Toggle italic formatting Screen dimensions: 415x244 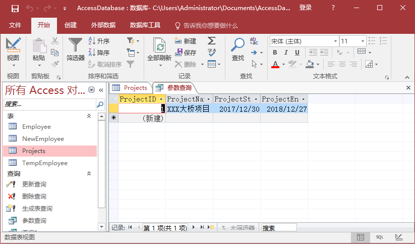(286, 53)
